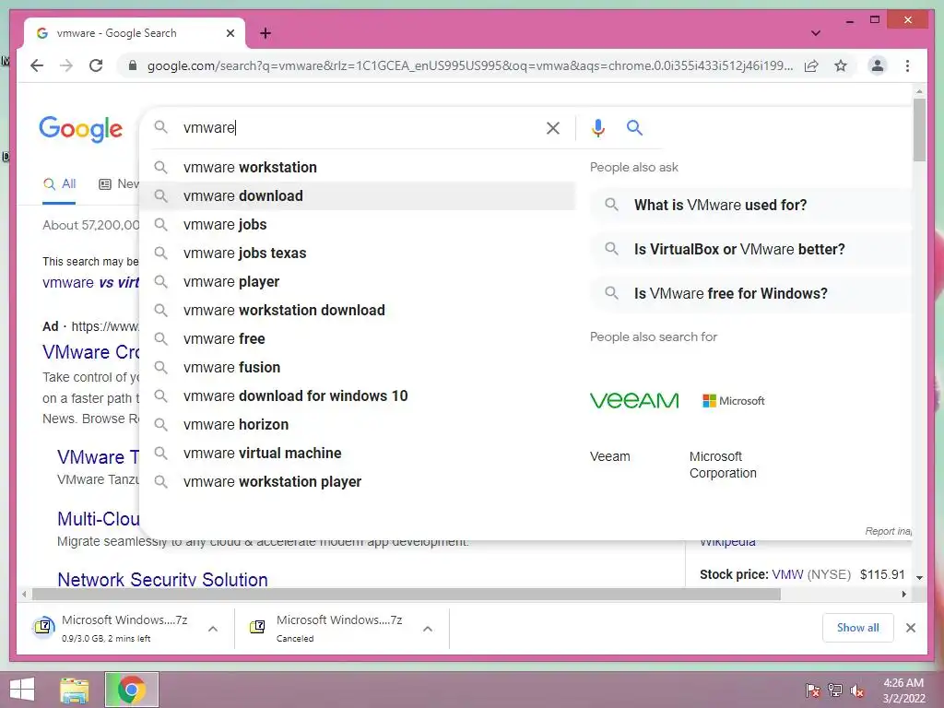The image size is (944, 708).
Task: Select suggestion vmware download
Action: 358,195
